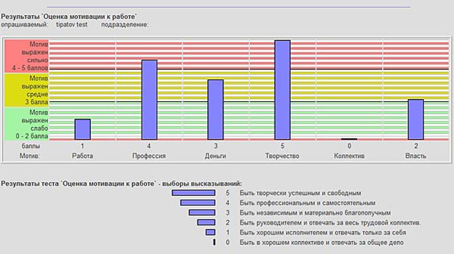Viewport: 454px width, 254px height.
Task: Click the red 'Мотив выражен сильно' legend block
Action: click(27, 56)
